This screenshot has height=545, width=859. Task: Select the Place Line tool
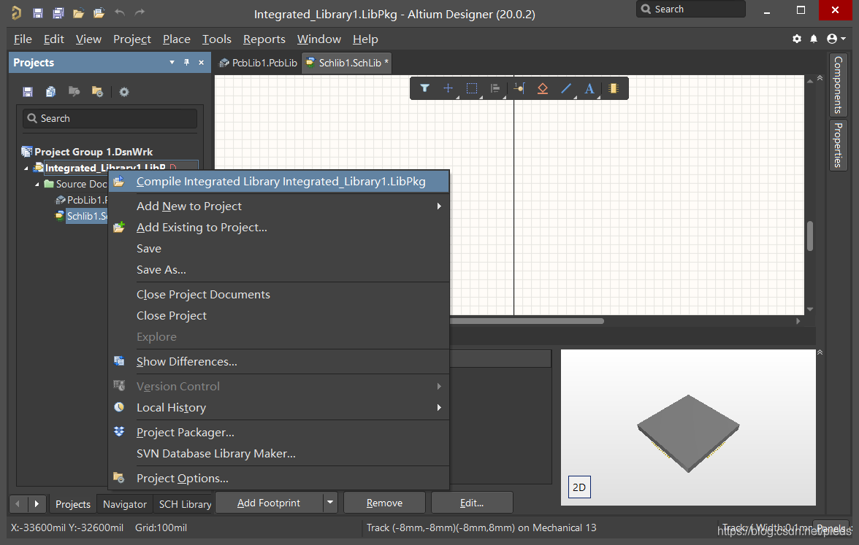click(x=566, y=88)
